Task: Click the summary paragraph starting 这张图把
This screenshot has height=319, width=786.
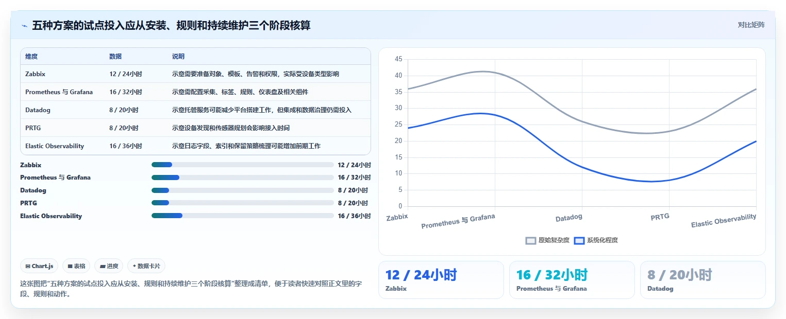Action: (191, 289)
